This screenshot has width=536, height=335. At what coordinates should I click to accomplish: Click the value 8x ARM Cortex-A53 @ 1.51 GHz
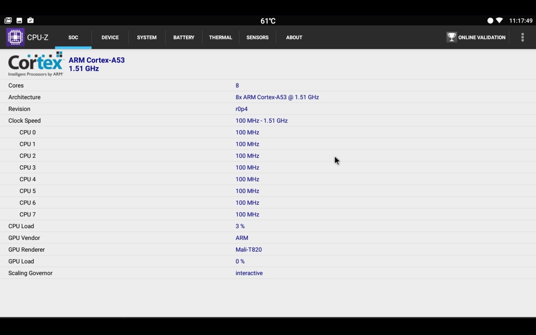coord(277,97)
